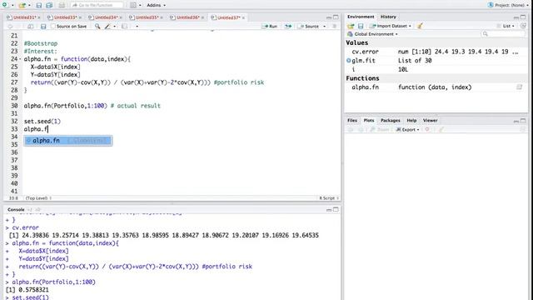Click the document outline icon
Viewport: 533px width, 300px height.
(x=335, y=26)
